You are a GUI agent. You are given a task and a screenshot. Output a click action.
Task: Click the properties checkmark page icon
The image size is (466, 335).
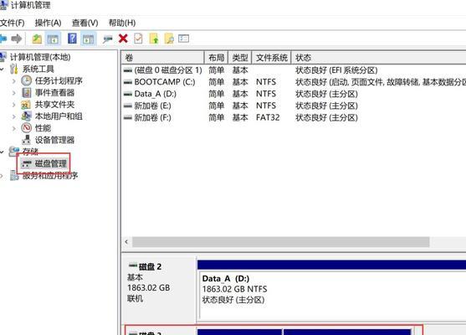click(x=138, y=39)
